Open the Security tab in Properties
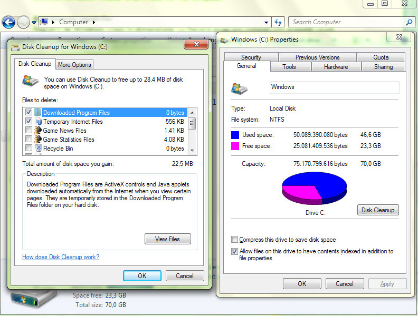Viewport: 418px width, 316px height. point(251,57)
